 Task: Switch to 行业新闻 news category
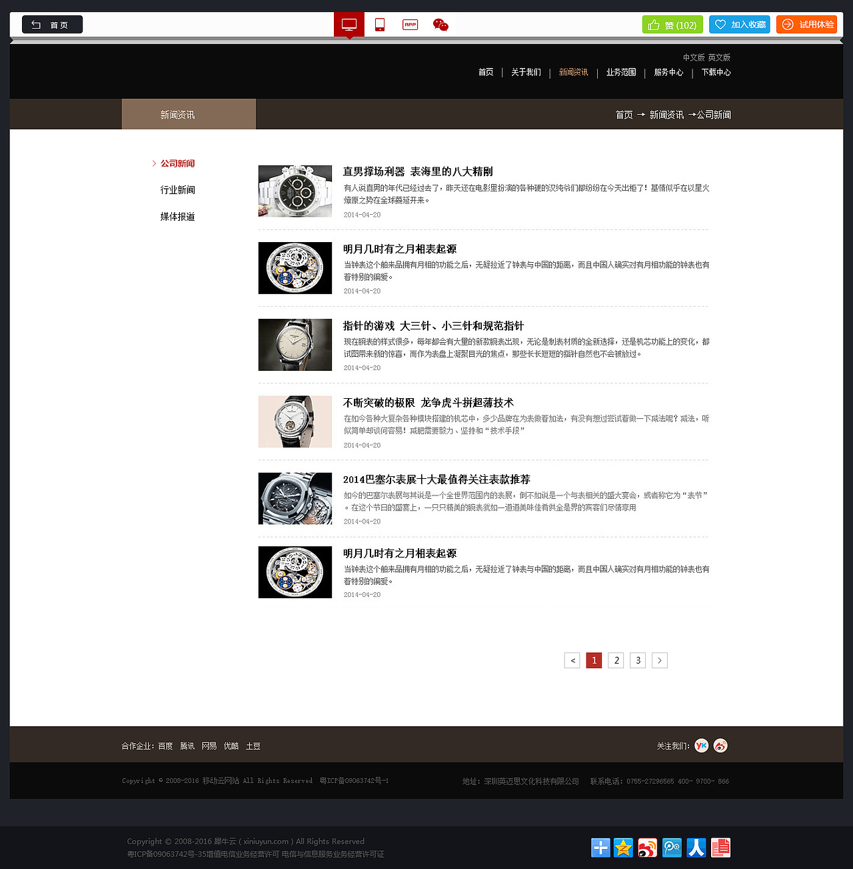177,190
